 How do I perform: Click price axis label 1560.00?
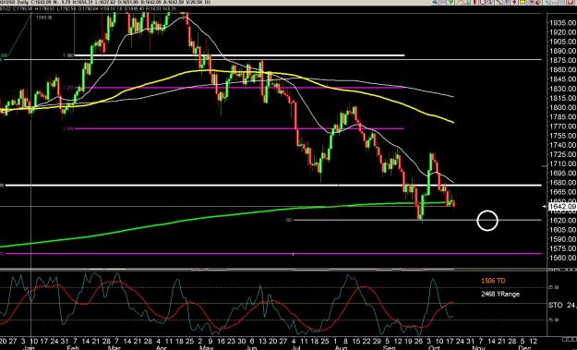click(x=563, y=258)
